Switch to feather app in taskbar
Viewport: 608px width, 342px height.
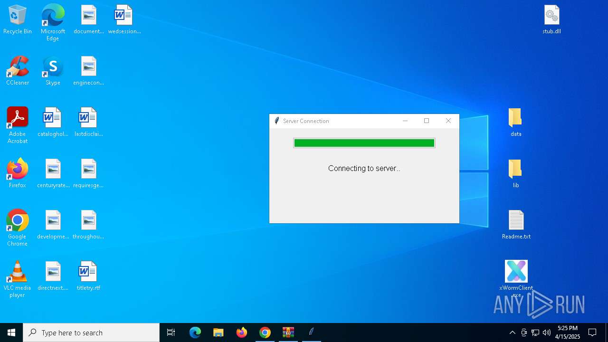coord(312,332)
